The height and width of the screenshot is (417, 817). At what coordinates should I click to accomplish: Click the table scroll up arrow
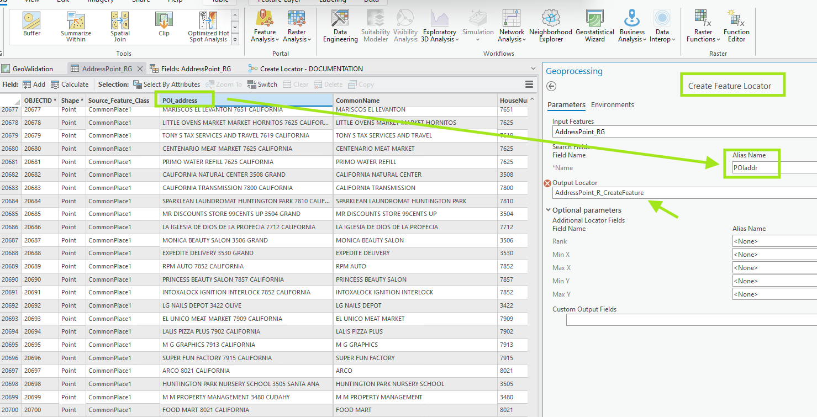point(532,100)
